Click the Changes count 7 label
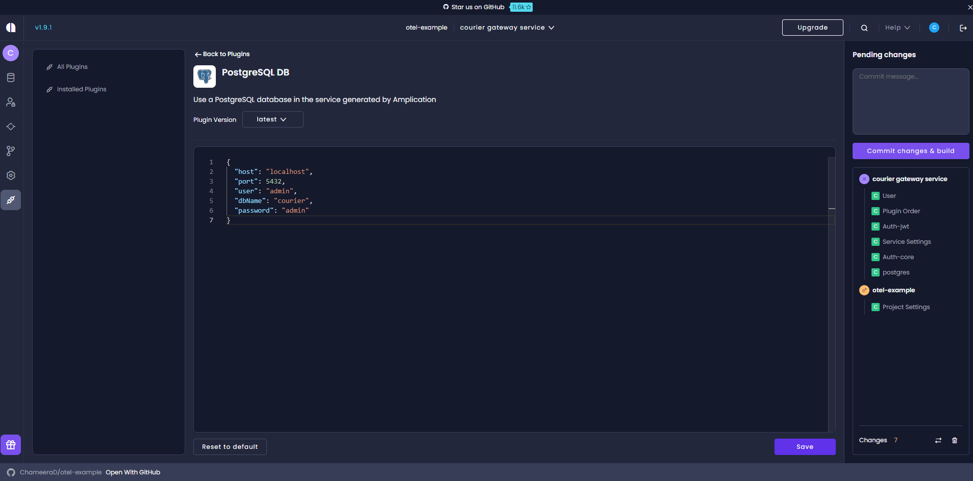The height and width of the screenshot is (481, 973). pos(878,440)
